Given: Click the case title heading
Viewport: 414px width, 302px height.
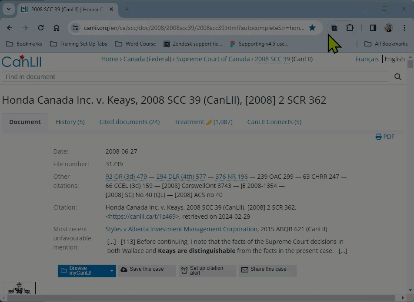Looking at the screenshot, I should pyautogui.click(x=164, y=100).
